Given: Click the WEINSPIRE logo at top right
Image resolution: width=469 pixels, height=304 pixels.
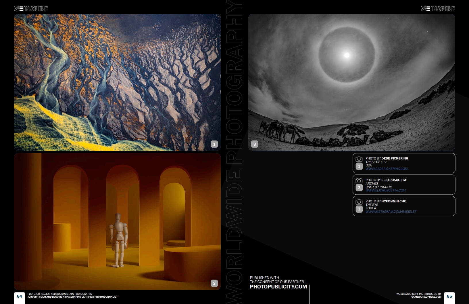Looking at the screenshot, I should click(x=438, y=9).
